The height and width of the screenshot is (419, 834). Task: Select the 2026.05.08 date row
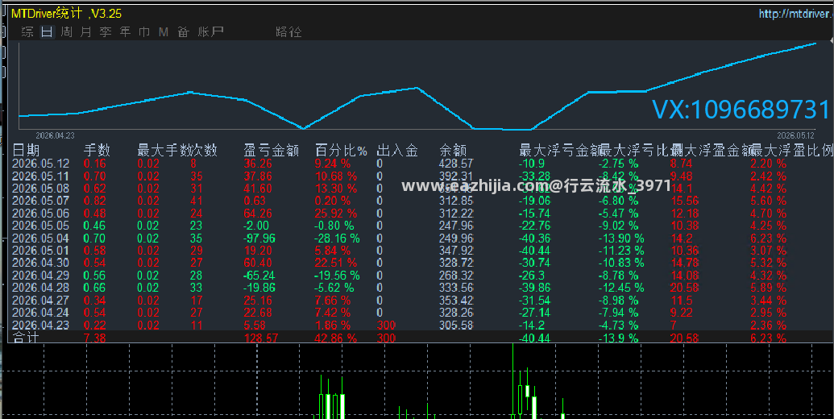pyautogui.click(x=40, y=189)
